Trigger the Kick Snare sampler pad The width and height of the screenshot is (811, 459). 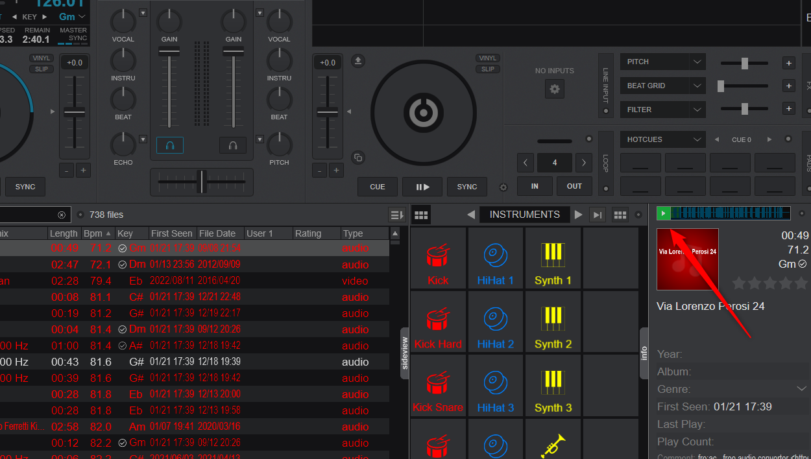438,384
